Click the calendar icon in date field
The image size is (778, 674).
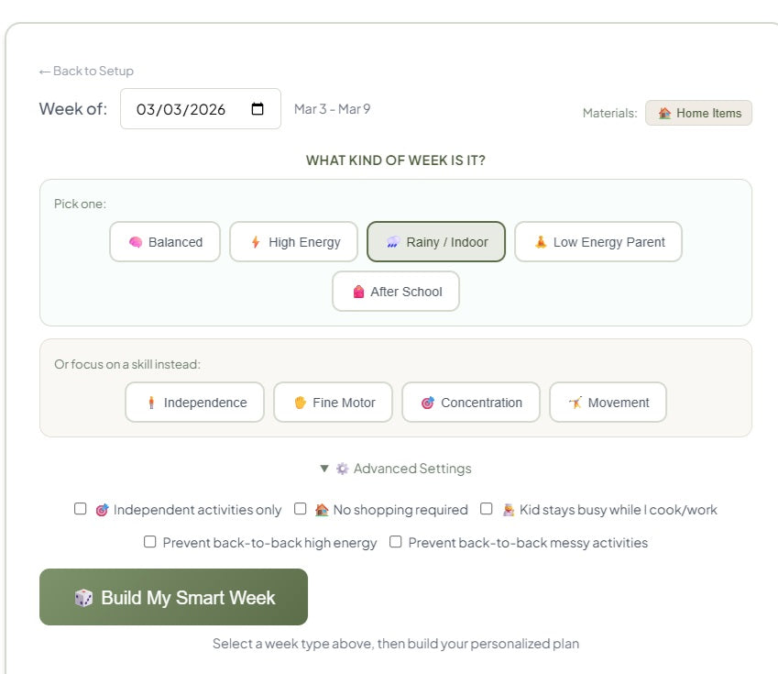258,109
